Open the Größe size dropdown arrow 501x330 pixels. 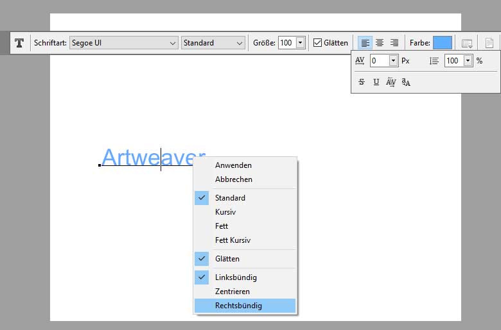[301, 43]
